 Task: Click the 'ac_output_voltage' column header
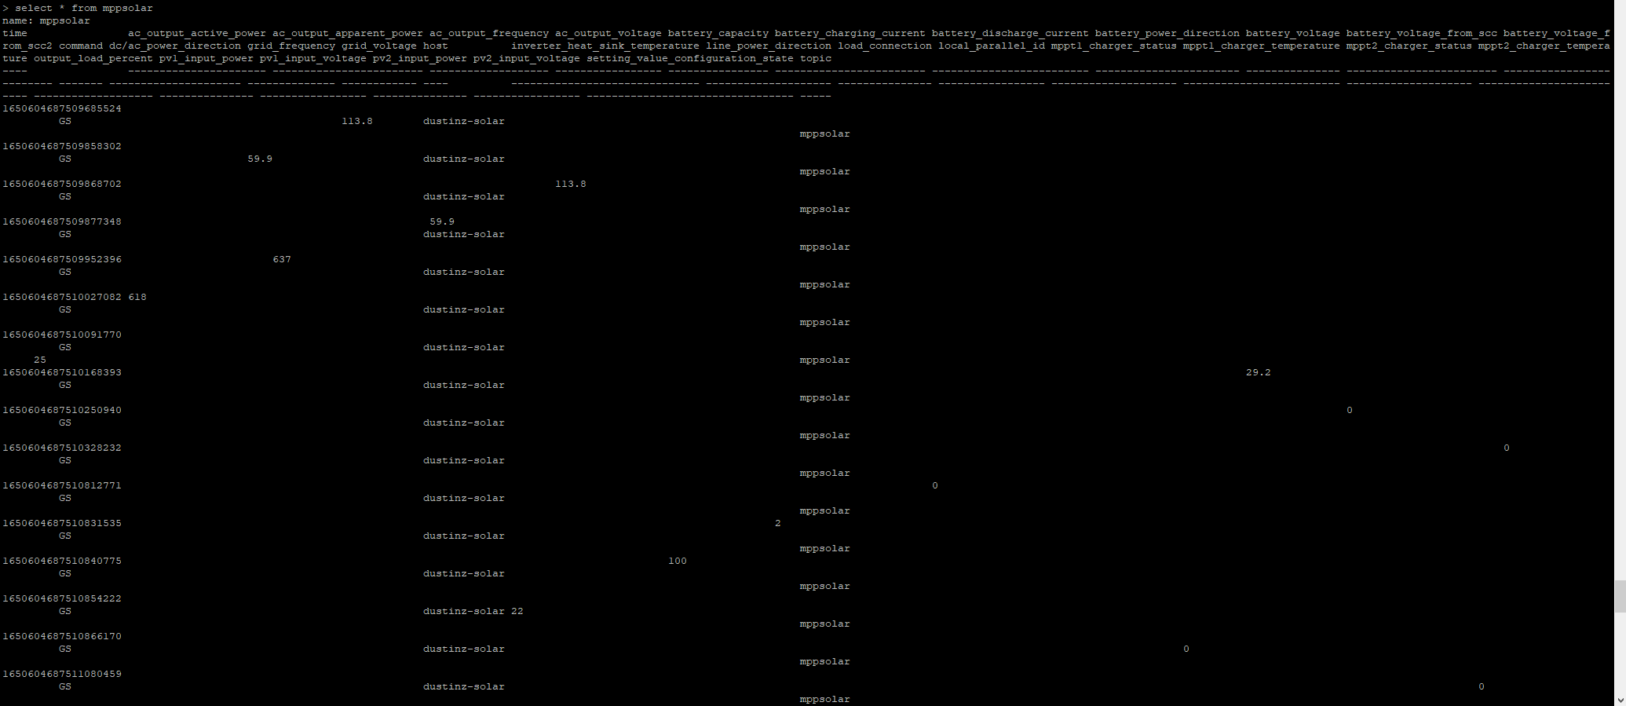click(x=608, y=33)
